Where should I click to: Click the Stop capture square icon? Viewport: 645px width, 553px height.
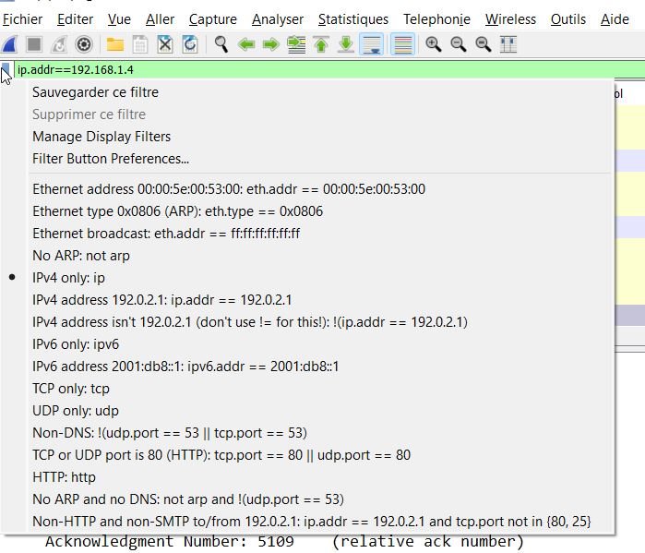(x=34, y=44)
